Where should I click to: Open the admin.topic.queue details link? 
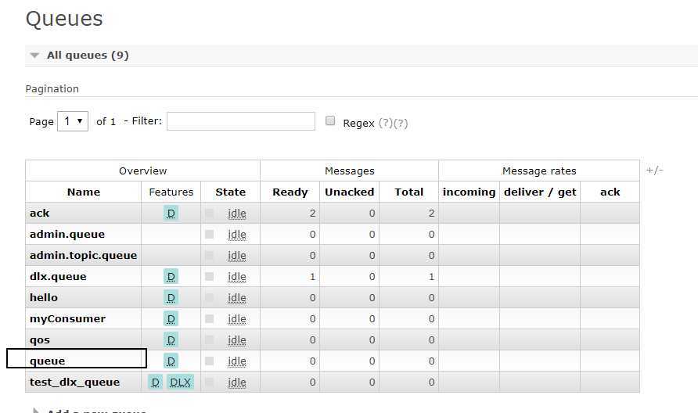[83, 255]
